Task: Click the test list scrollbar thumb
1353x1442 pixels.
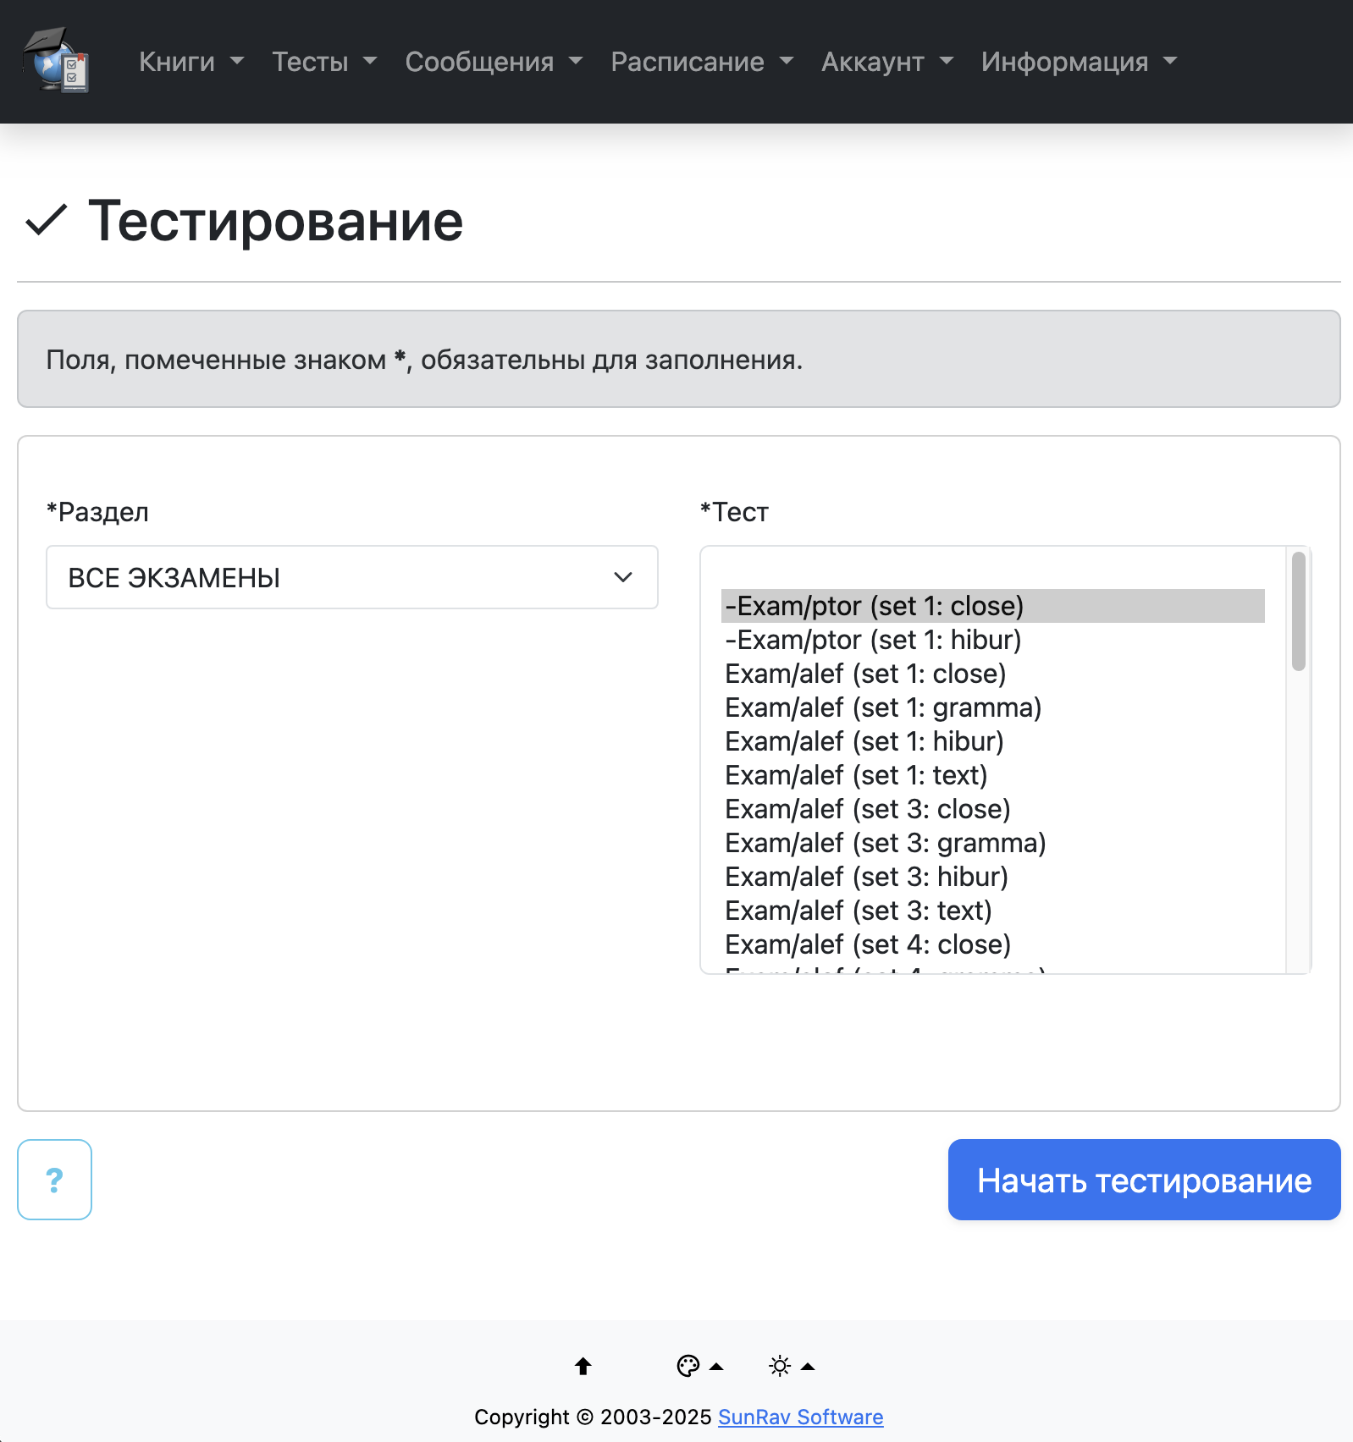Action: (x=1298, y=611)
